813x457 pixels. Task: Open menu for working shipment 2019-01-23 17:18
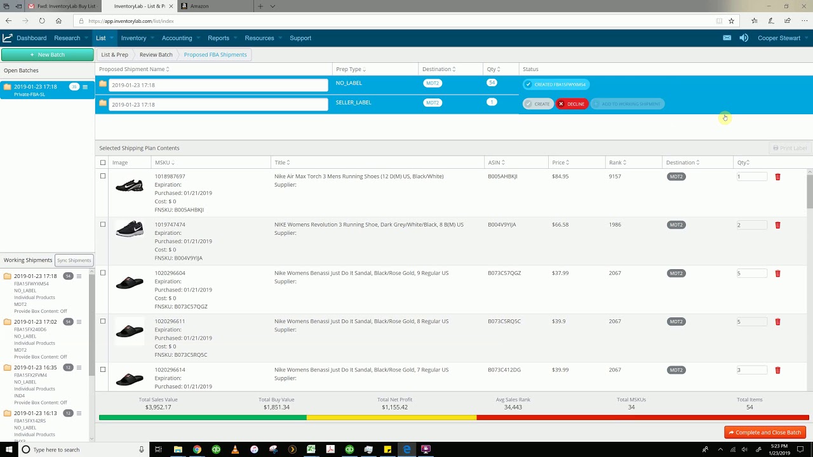79,276
